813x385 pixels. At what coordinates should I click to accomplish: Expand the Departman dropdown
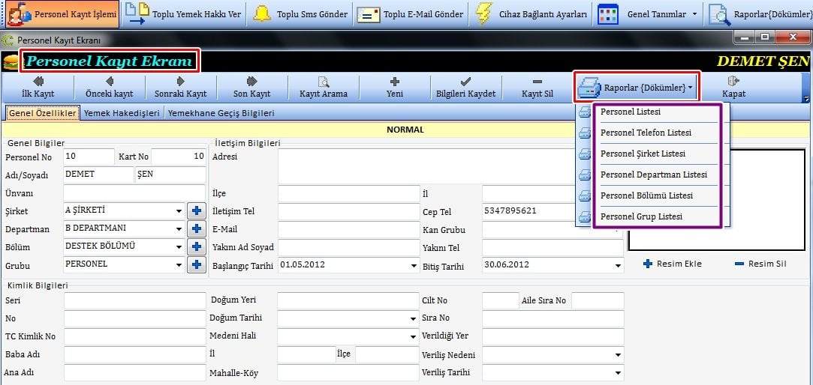pyautogui.click(x=179, y=229)
